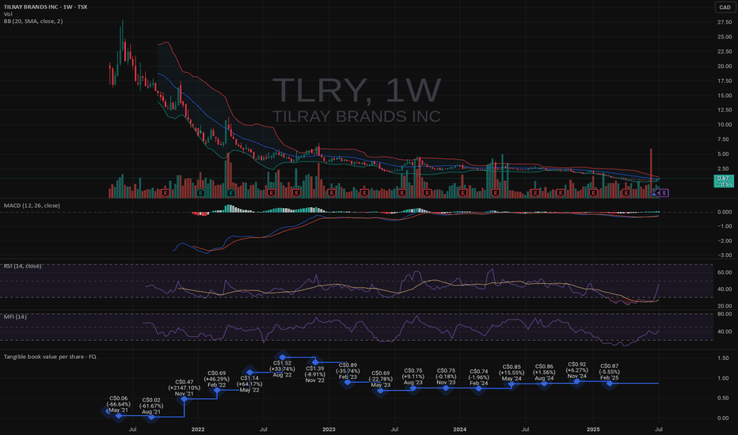The height and width of the screenshot is (435, 738).
Task: Click the red earnings marker near January 2024
Action: 462,193
